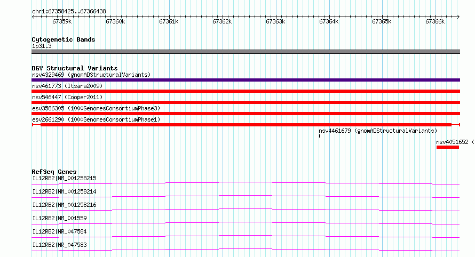Click the 67365k ruler tick label
This screenshot has height=257, width=475.
(382, 21)
